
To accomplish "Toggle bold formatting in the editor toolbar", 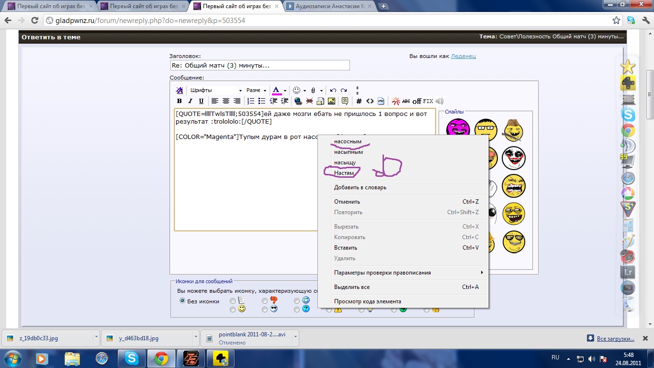I will pyautogui.click(x=180, y=101).
